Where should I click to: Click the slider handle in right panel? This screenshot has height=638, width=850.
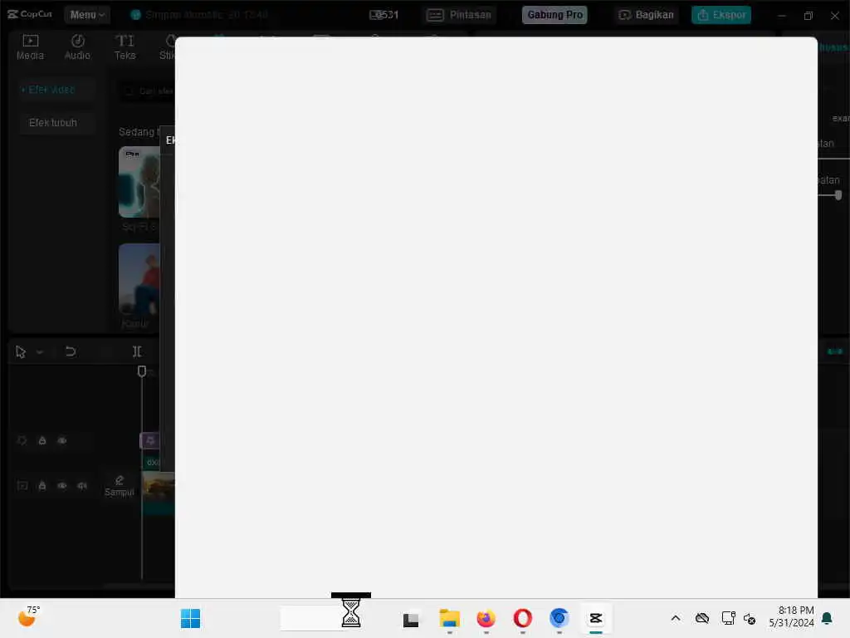click(838, 194)
